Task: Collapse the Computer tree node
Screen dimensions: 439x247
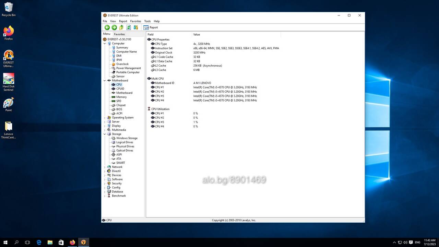Action: (105, 44)
